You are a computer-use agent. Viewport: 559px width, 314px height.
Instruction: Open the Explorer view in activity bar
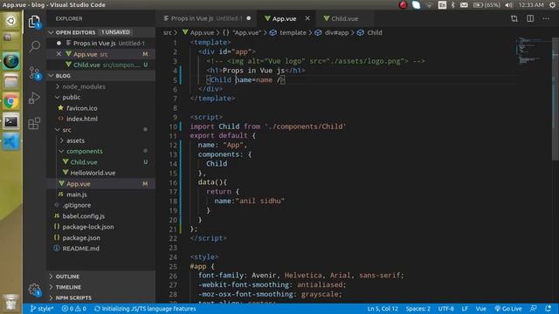pyautogui.click(x=34, y=22)
